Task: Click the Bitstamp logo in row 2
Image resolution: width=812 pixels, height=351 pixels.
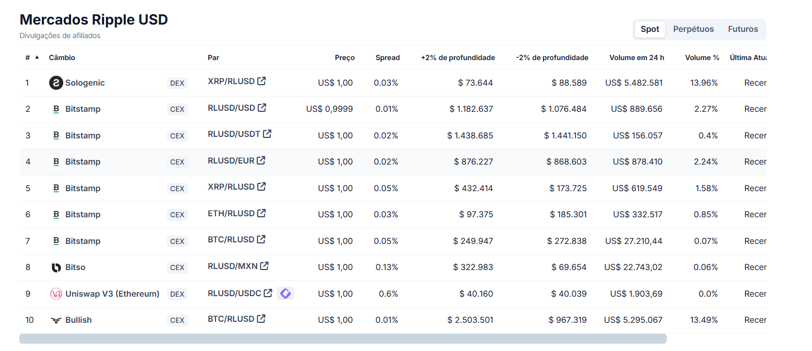Action: 56,109
